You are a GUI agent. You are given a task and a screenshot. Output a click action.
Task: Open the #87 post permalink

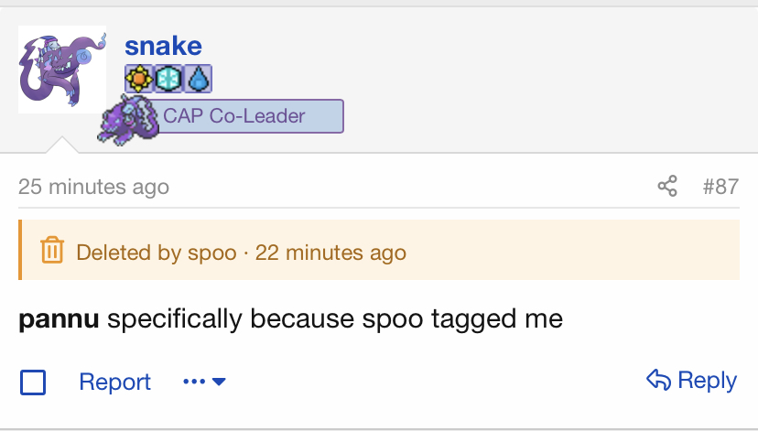coord(720,187)
